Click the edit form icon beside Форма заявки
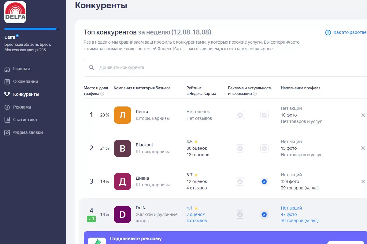The image size is (367, 244). click(7, 133)
